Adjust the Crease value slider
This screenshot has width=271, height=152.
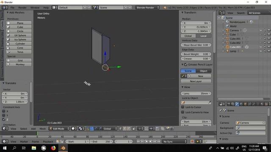pos(196,59)
